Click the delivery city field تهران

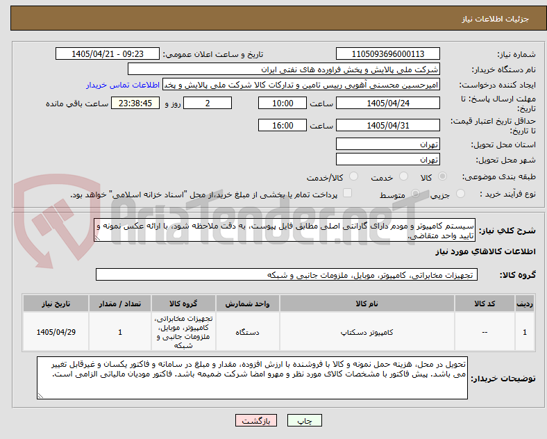pyautogui.click(x=387, y=159)
